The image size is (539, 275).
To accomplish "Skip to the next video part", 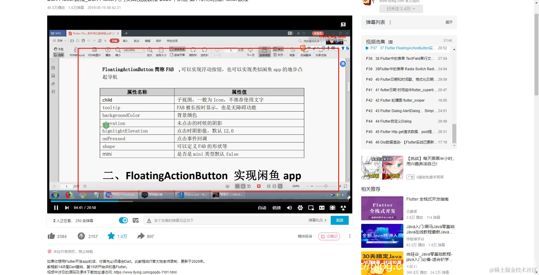I will coord(67,208).
